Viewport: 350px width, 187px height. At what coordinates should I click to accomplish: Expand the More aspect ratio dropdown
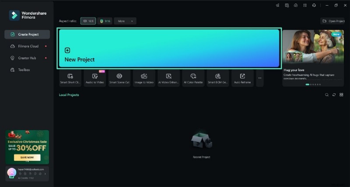pyautogui.click(x=125, y=21)
